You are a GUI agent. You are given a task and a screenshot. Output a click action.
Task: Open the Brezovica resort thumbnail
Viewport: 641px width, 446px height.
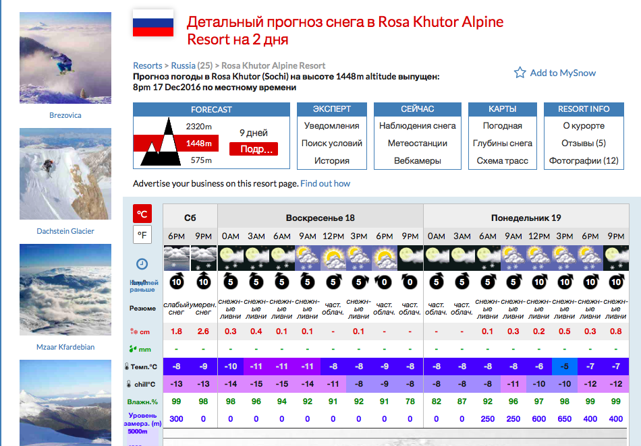[65, 58]
